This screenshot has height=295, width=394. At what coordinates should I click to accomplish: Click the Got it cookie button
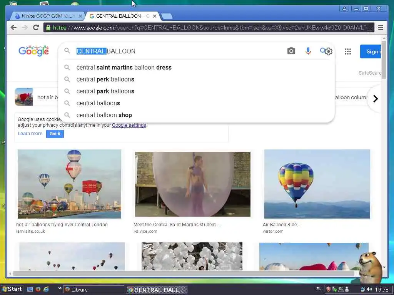pos(55,134)
